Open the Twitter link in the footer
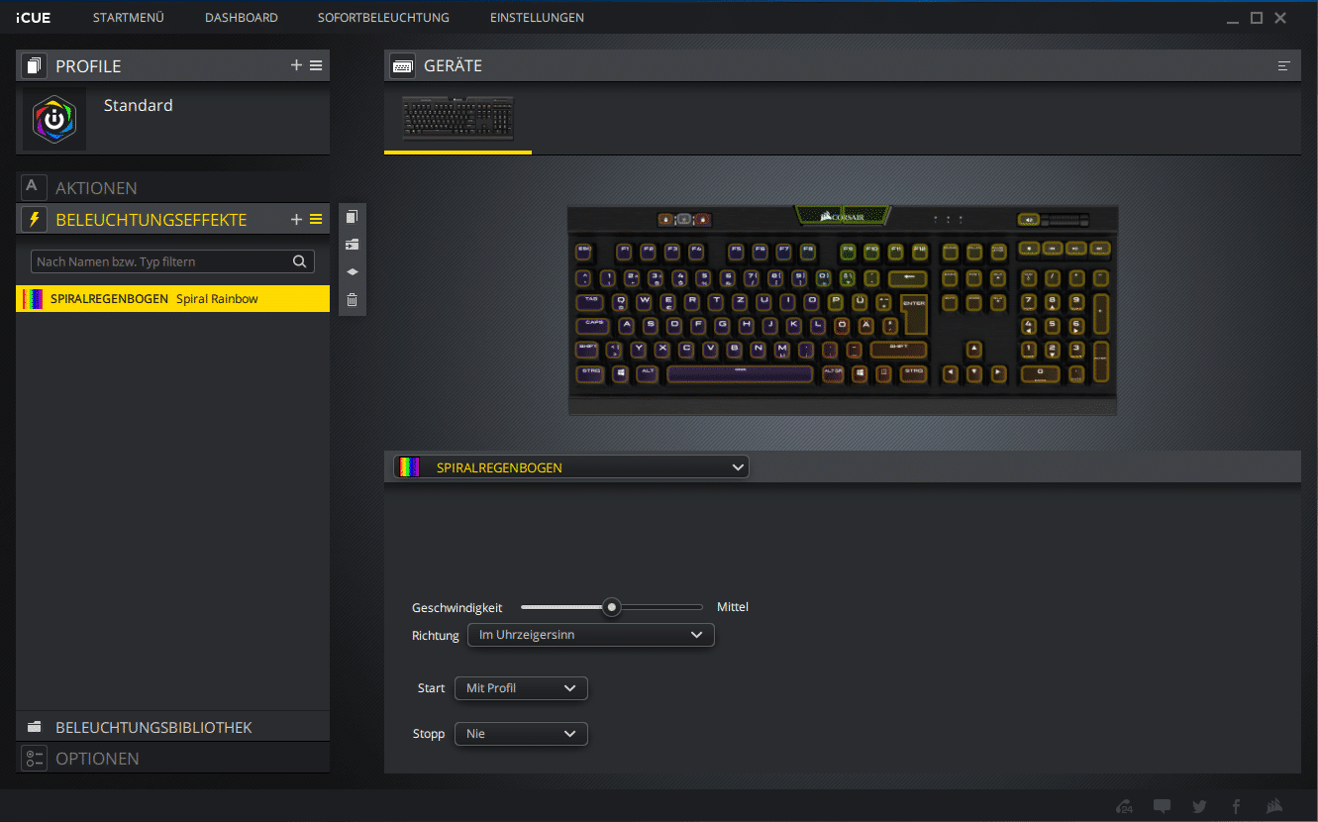Screen dimensions: 1318x822 (x=1199, y=806)
